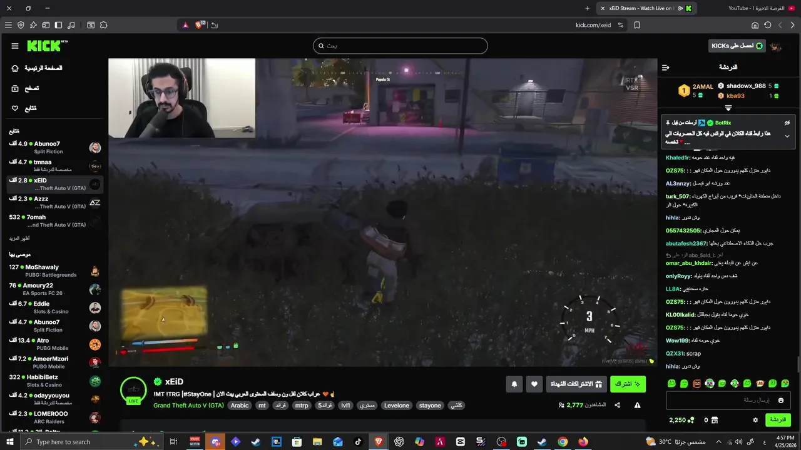Open the Azzz followed channel

click(54, 202)
